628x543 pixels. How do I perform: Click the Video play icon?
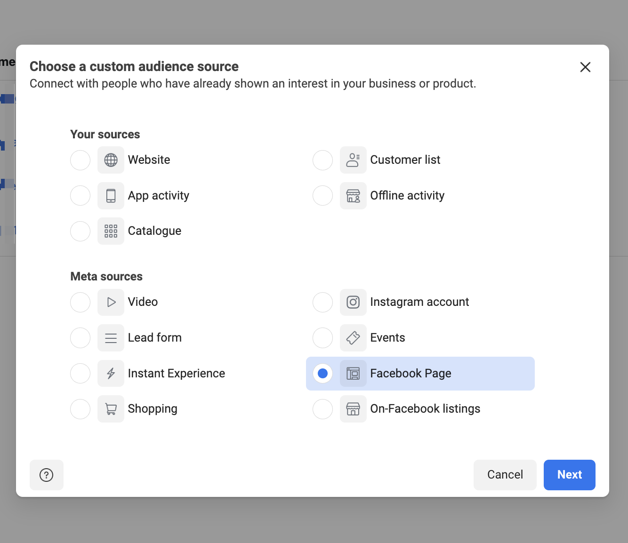pyautogui.click(x=111, y=302)
